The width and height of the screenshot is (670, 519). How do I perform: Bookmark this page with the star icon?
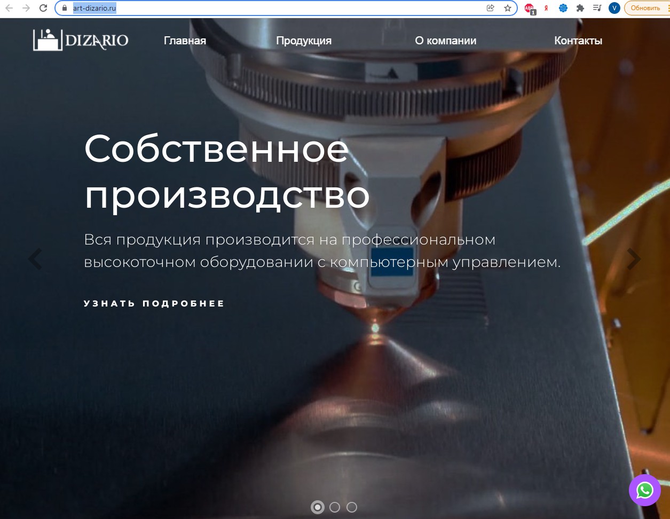508,8
